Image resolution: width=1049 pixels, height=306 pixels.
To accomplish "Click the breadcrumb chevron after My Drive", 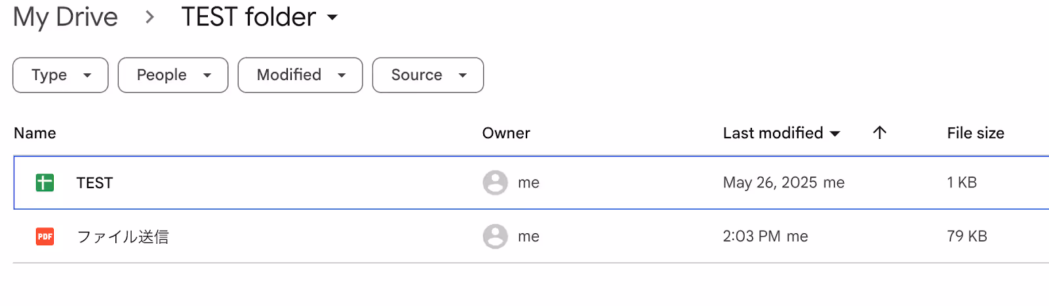I will pyautogui.click(x=149, y=17).
